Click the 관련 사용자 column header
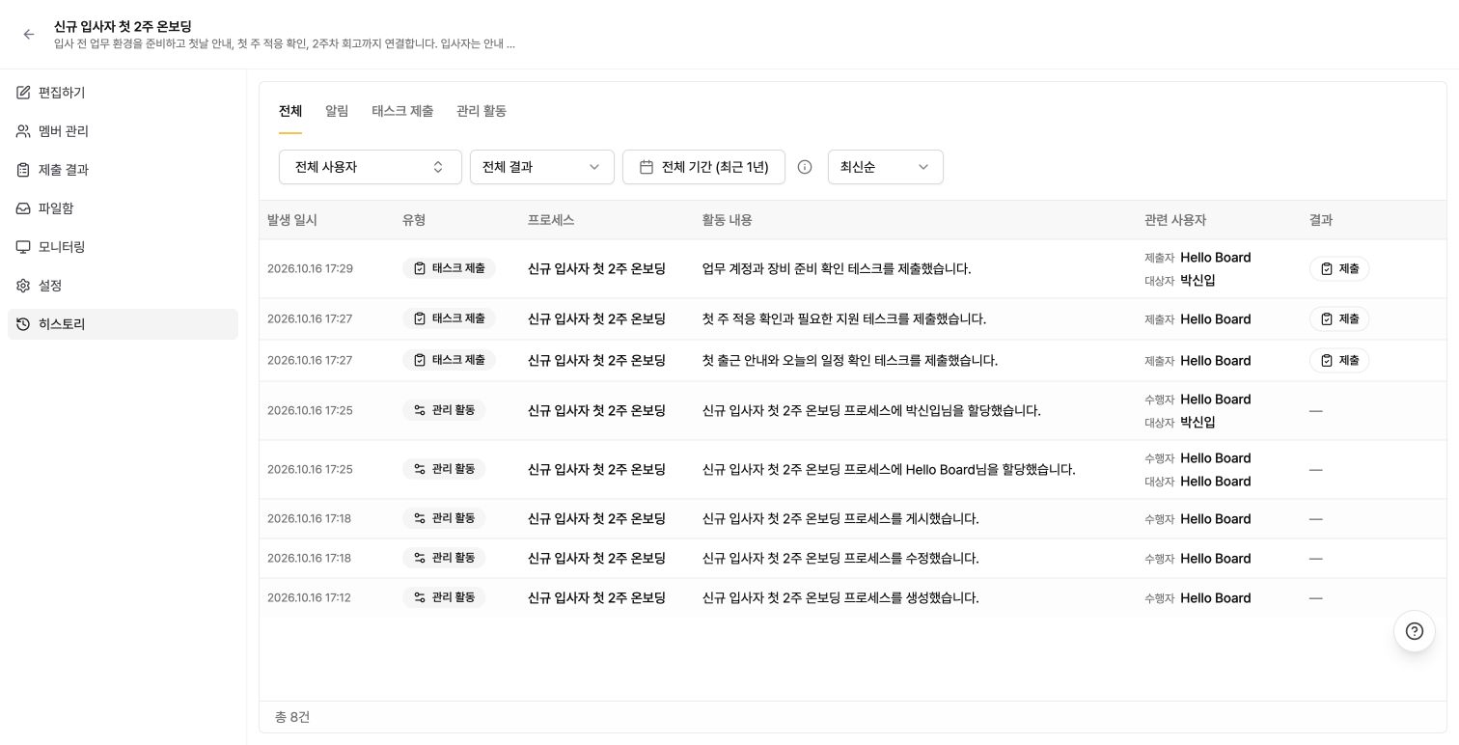The image size is (1459, 745). point(1175,220)
